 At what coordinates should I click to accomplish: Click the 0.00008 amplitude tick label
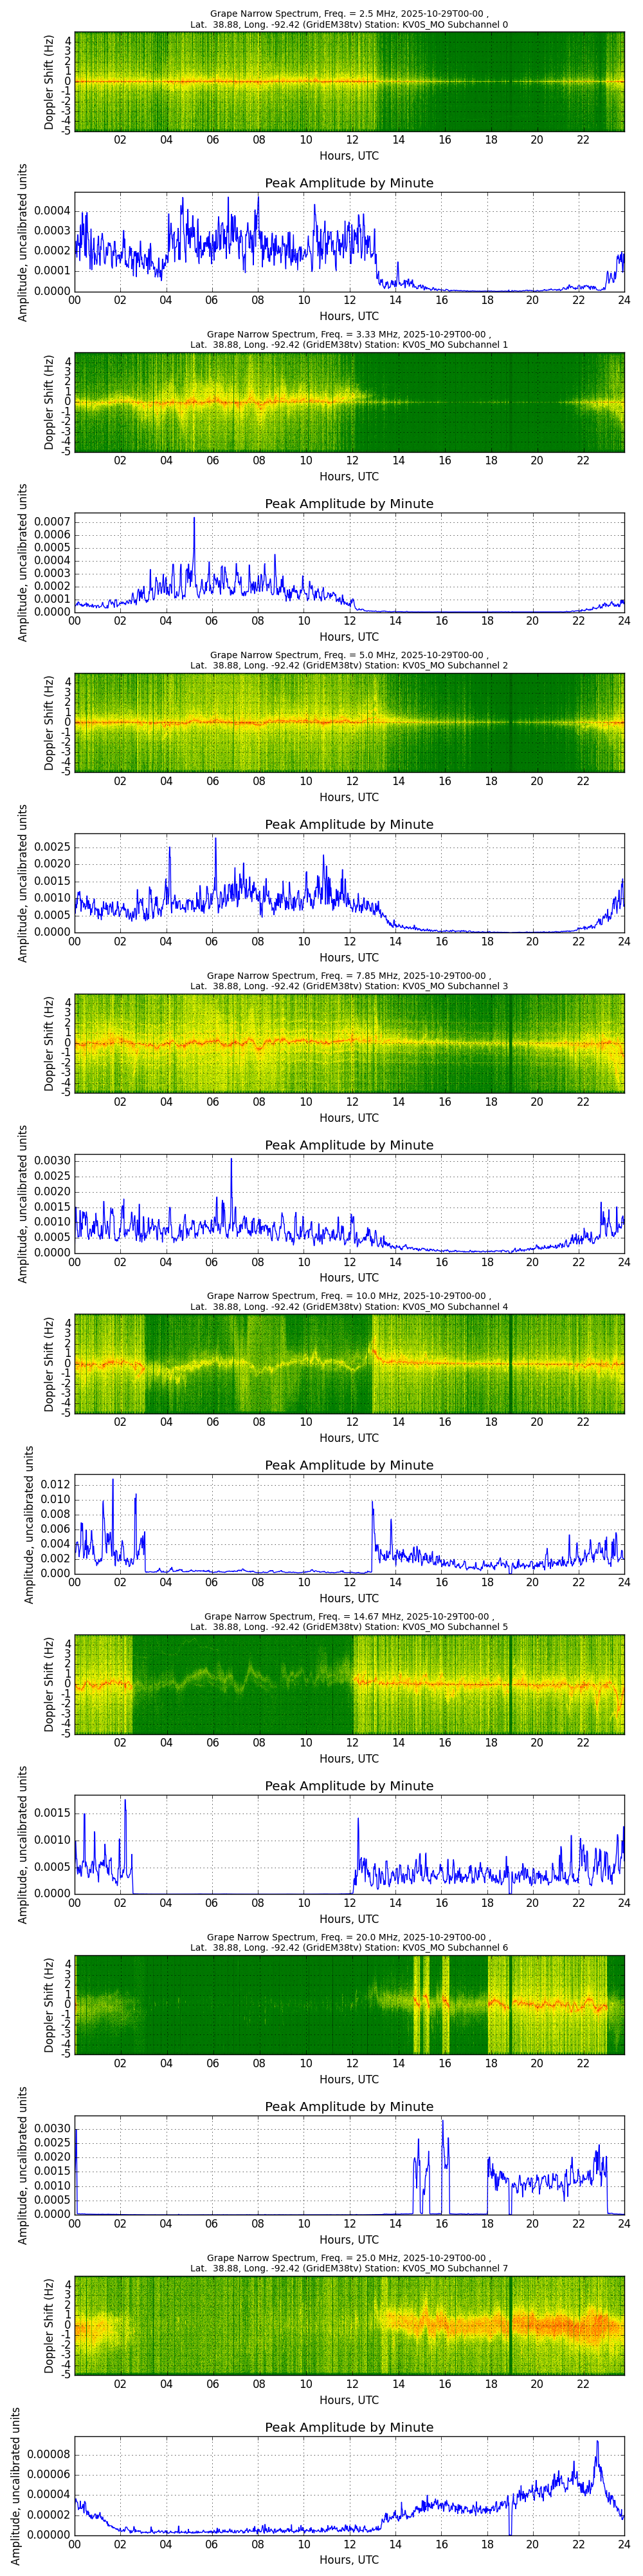49,2455
